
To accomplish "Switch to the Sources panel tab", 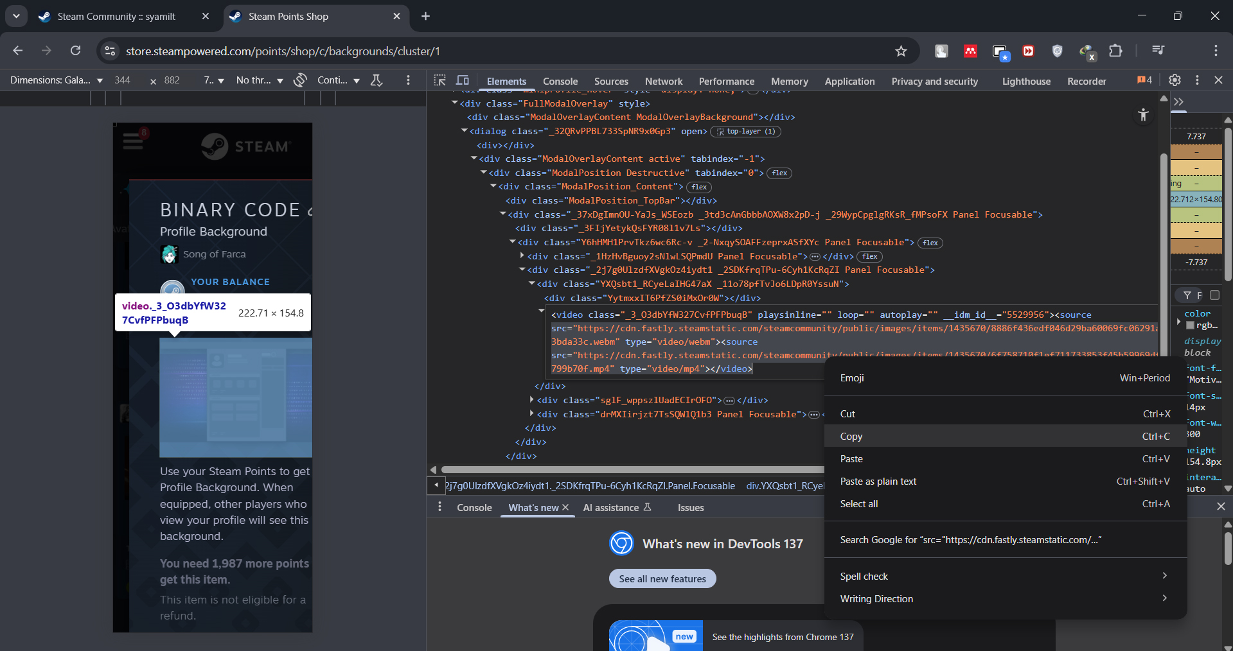I will [x=611, y=81].
